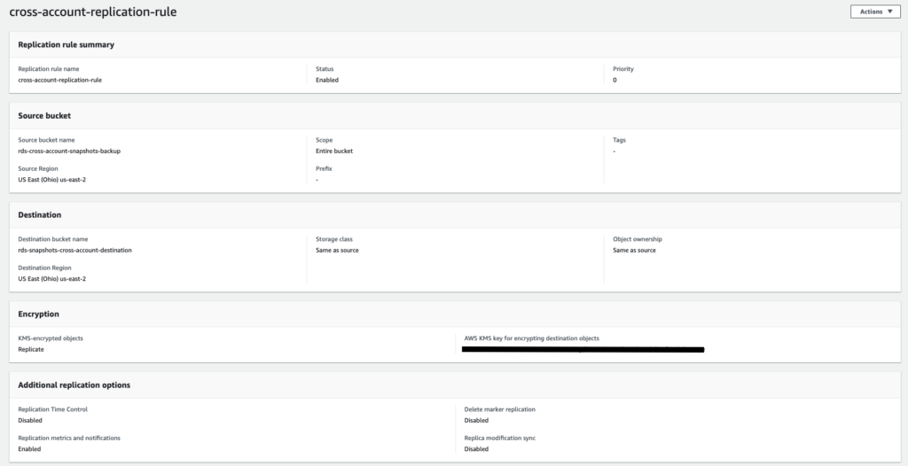Click the Replication Time Control Disabled value
Screen dimensions: 908x466
tap(30, 421)
